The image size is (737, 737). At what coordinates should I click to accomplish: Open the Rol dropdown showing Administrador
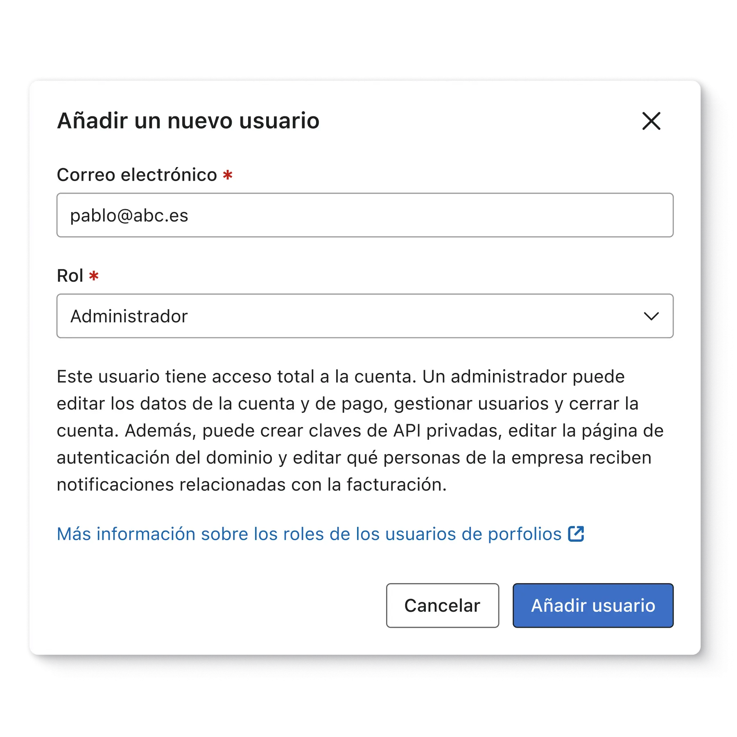[x=365, y=316]
